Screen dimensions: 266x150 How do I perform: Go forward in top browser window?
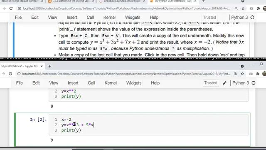4,8
